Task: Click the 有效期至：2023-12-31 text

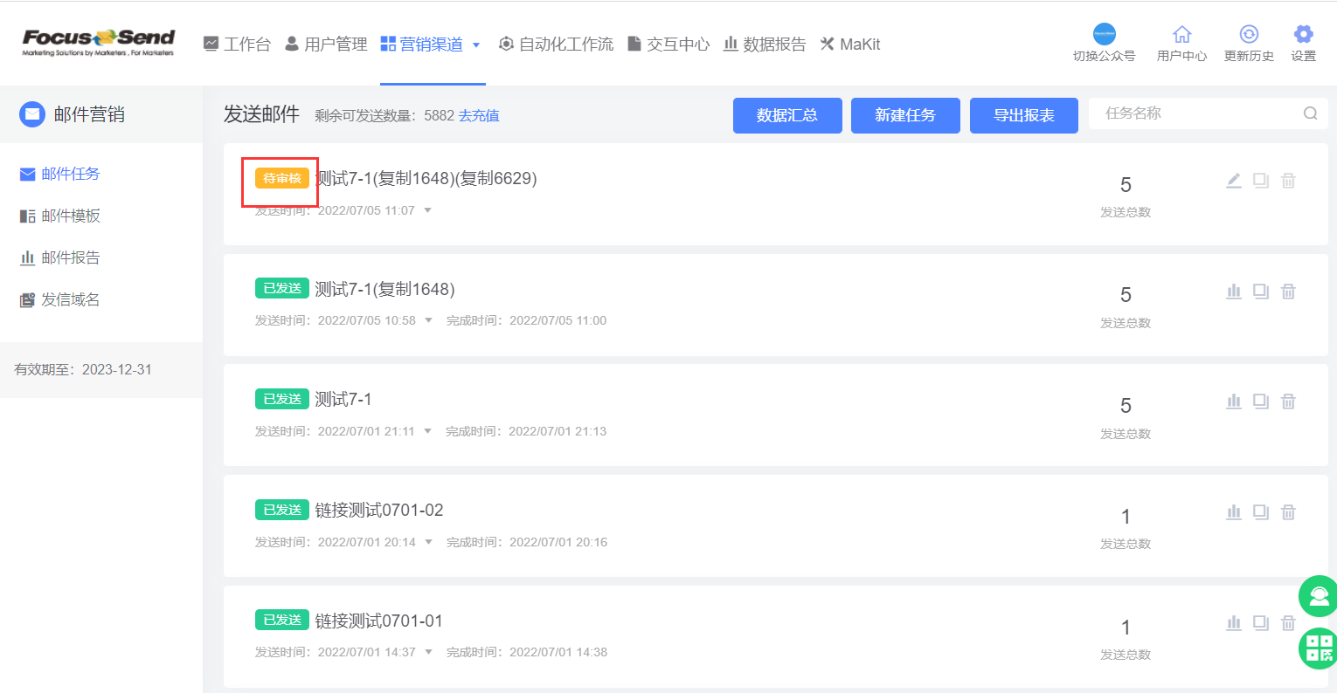Action: tap(83, 369)
